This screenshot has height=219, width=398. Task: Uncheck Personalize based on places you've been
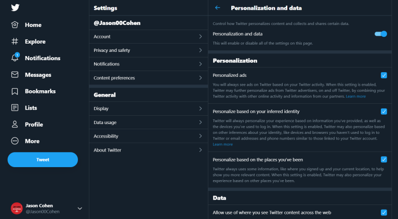[x=384, y=159]
